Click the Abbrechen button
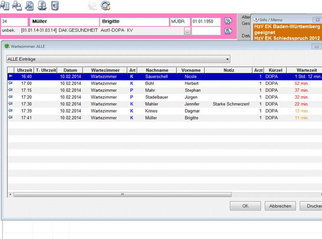The image size is (322, 239). tap(280, 206)
